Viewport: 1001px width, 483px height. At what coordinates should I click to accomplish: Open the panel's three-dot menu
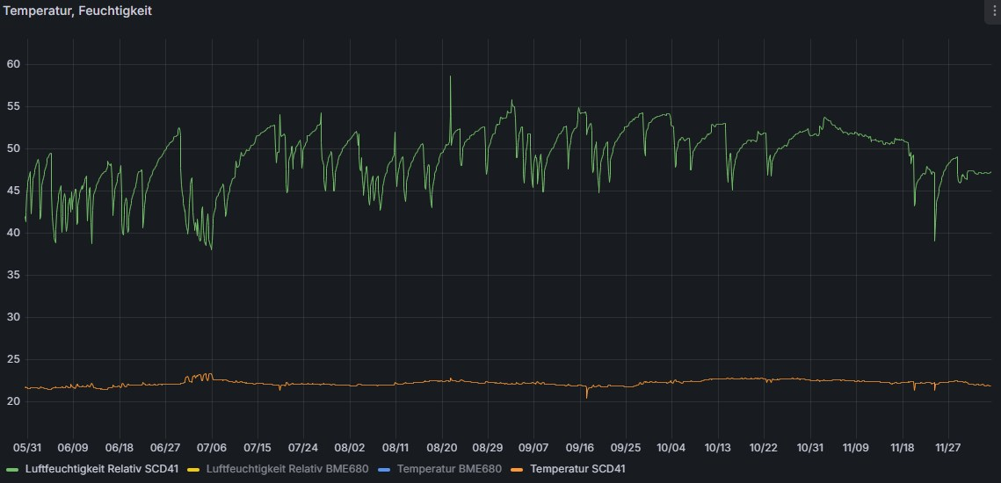[x=993, y=11]
